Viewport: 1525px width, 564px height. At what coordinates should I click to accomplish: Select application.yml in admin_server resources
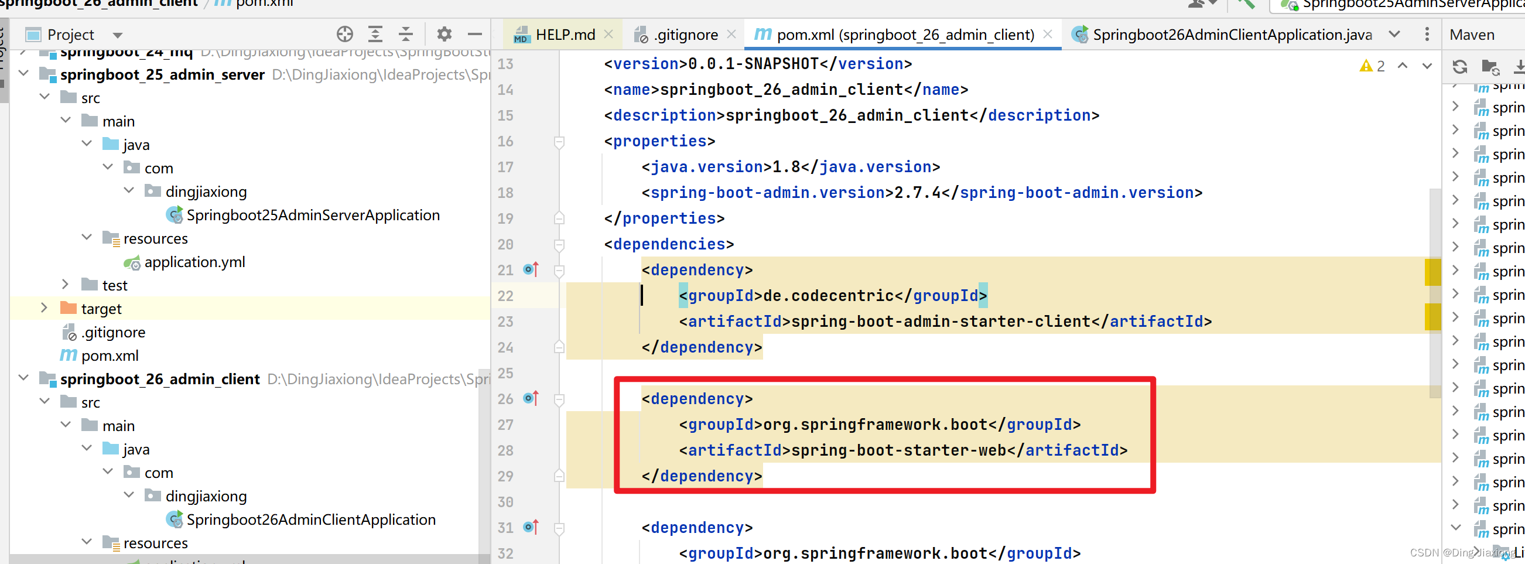pos(184,262)
